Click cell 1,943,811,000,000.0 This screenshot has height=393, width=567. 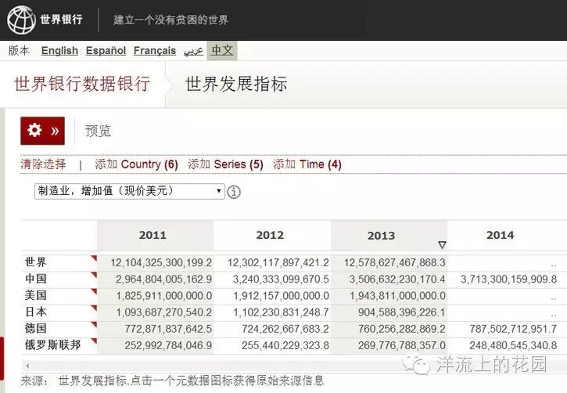point(397,296)
